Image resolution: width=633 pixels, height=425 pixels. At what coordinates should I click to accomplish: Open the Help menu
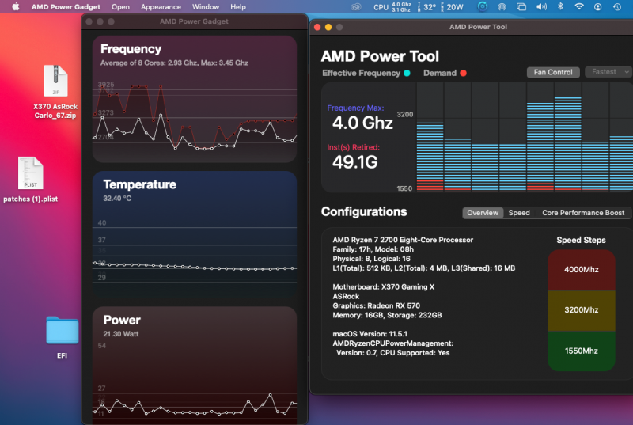click(x=238, y=7)
